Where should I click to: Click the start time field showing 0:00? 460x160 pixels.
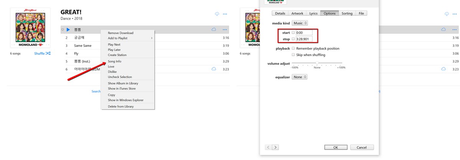[304, 33]
